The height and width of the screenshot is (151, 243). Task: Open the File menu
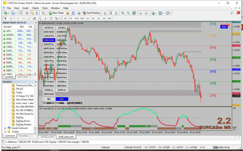9,8
